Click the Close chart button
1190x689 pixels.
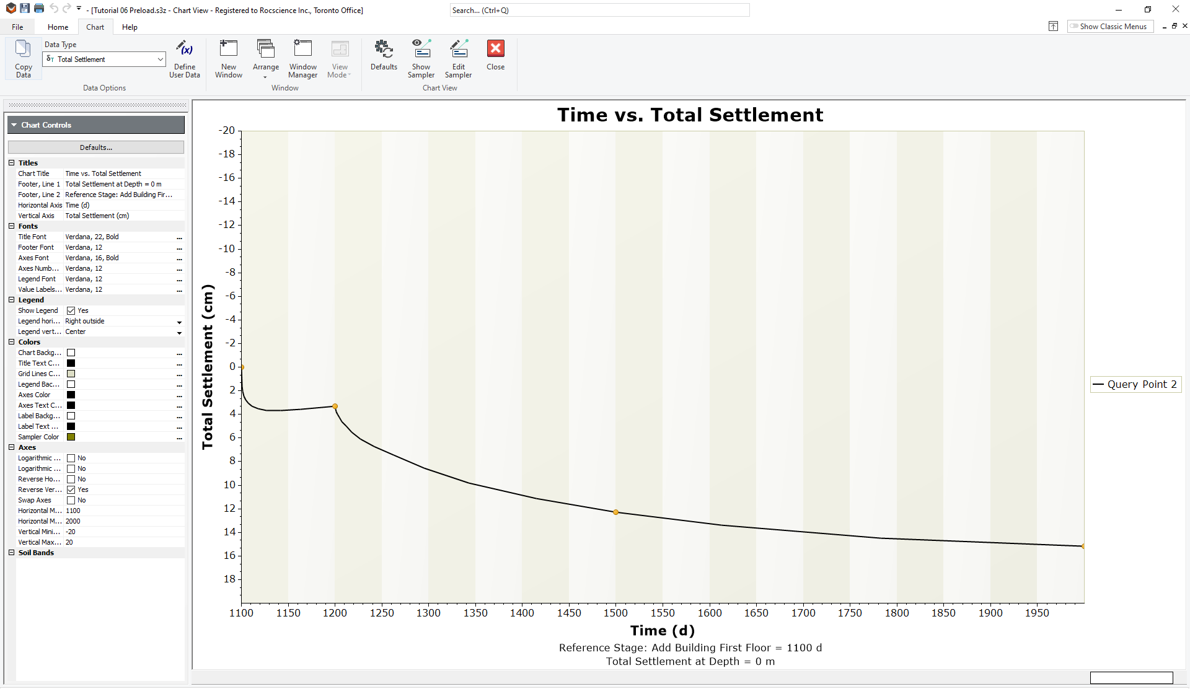coord(495,50)
